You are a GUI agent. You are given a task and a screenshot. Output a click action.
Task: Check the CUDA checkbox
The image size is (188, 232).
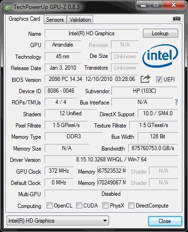(79, 205)
